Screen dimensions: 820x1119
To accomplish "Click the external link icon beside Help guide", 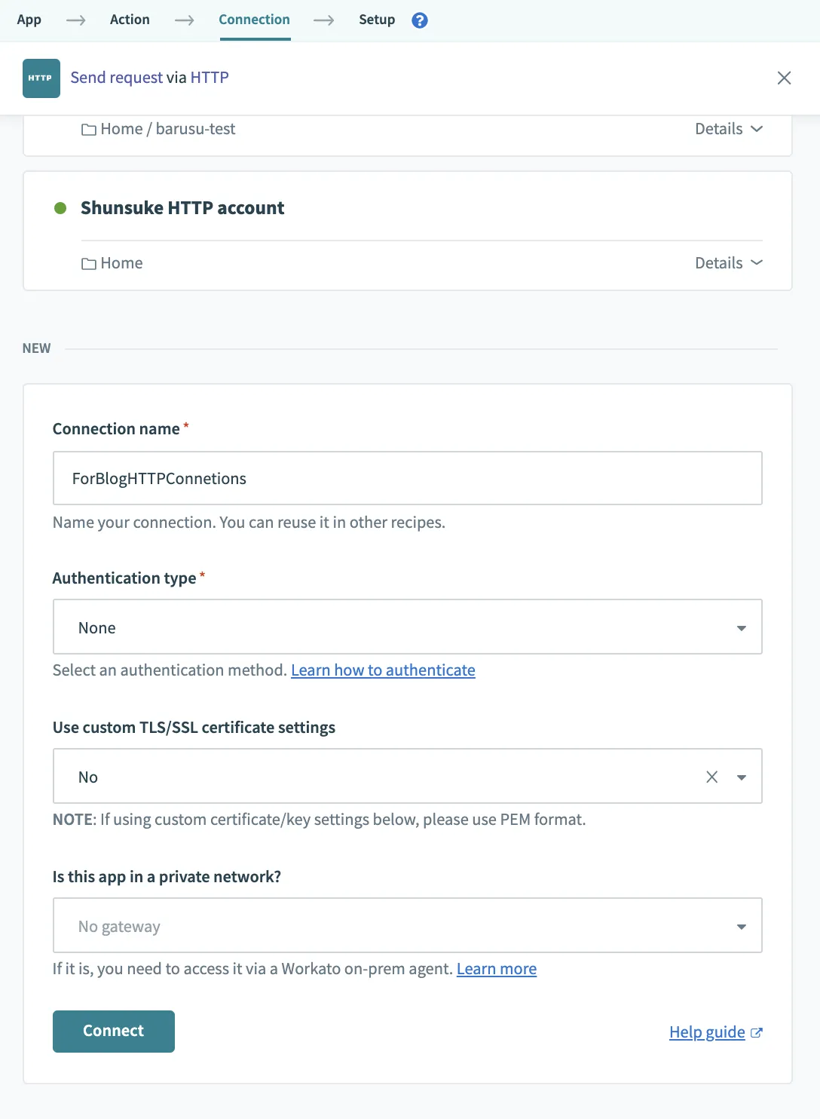I will point(757,1033).
